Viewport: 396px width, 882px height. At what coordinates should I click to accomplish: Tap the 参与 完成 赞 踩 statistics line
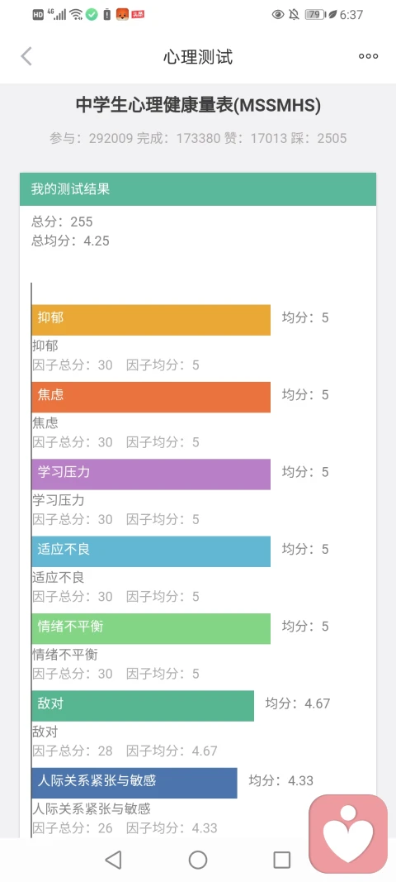pyautogui.click(x=198, y=138)
